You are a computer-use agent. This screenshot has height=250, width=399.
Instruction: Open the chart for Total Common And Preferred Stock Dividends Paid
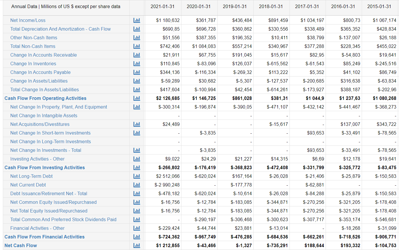[x=136, y=219]
